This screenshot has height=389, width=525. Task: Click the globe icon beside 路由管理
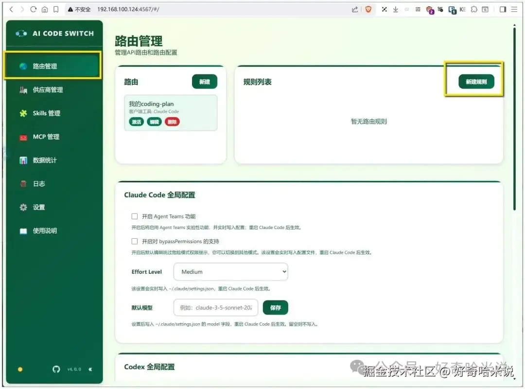tap(23, 66)
